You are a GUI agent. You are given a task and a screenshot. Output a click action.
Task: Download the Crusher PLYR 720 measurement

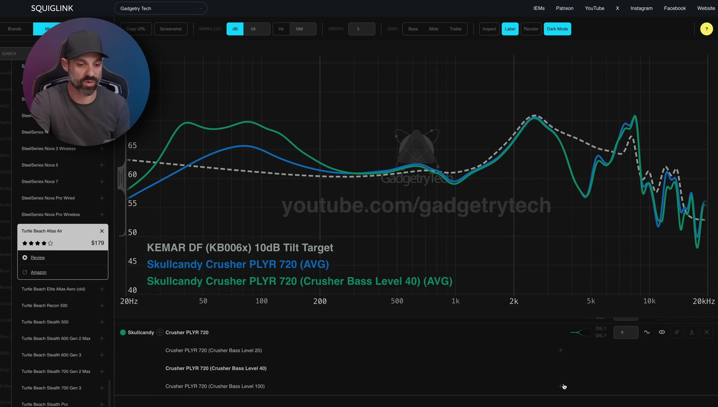point(692,332)
